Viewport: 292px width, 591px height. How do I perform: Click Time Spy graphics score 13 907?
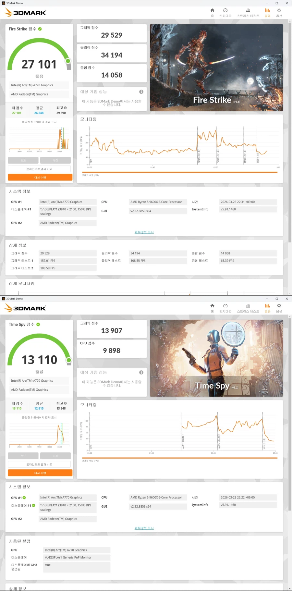coord(112,330)
